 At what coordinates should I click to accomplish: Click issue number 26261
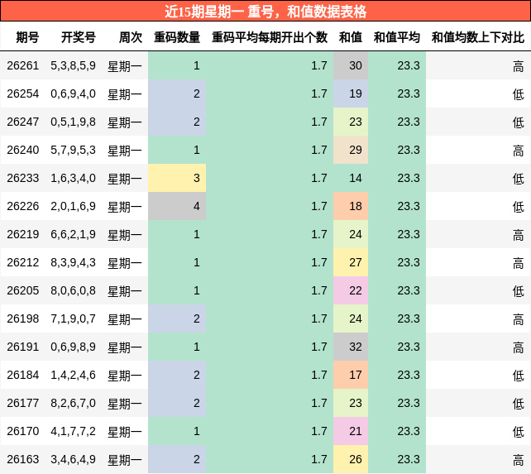point(23,65)
